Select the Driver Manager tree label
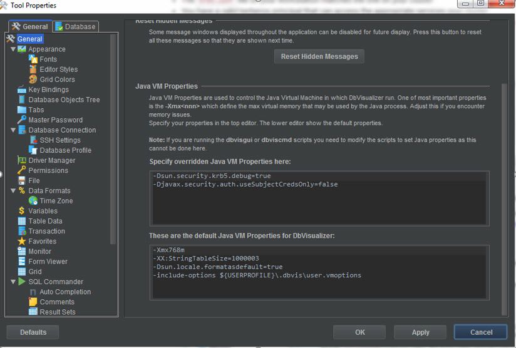The height and width of the screenshot is (348, 516). pos(52,160)
